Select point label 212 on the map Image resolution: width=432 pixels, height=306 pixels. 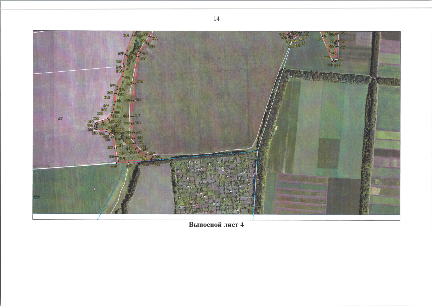(x=152, y=46)
